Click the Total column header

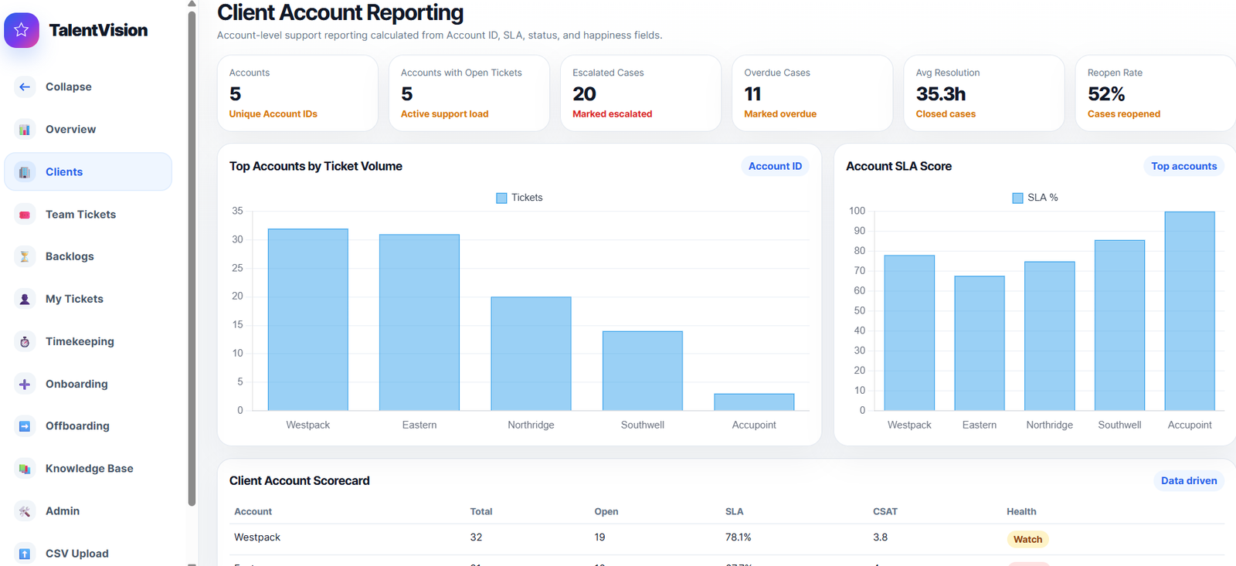click(481, 511)
